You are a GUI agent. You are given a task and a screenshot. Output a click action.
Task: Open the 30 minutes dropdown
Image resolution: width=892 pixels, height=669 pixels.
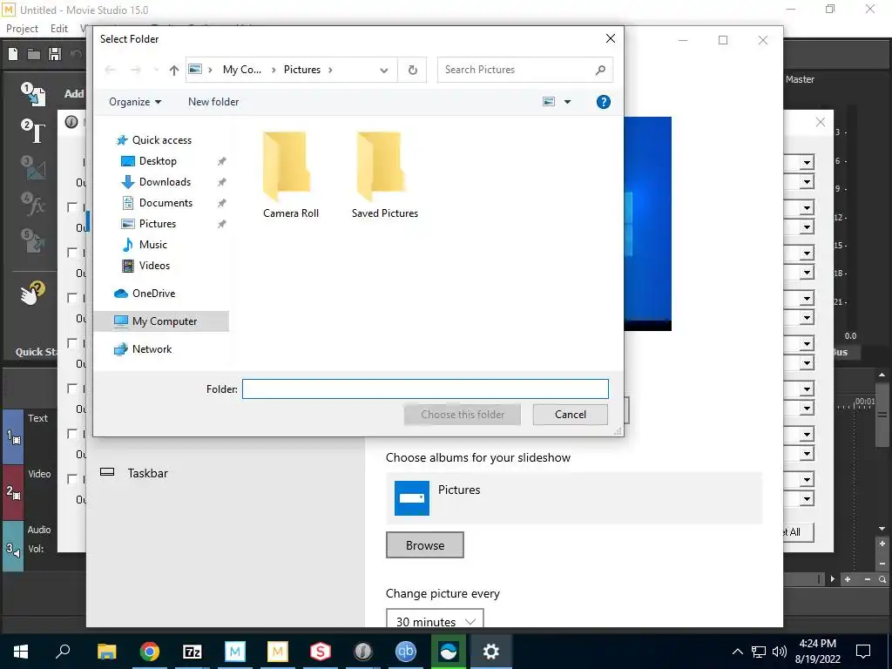click(435, 618)
